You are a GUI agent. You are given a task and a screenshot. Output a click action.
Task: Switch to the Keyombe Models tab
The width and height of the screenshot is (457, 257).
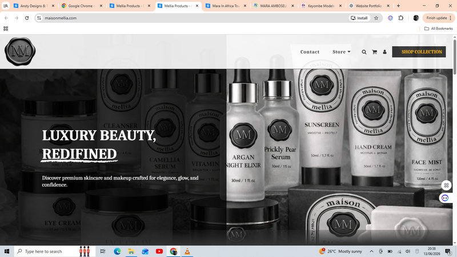click(318, 6)
